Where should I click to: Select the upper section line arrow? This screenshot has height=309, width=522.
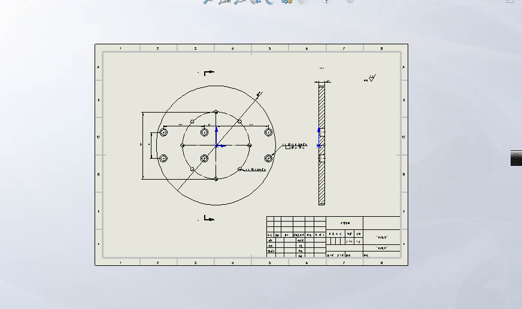[x=209, y=72]
